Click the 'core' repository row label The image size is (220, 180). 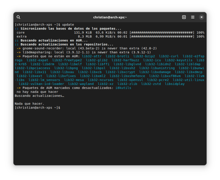pos(21,32)
